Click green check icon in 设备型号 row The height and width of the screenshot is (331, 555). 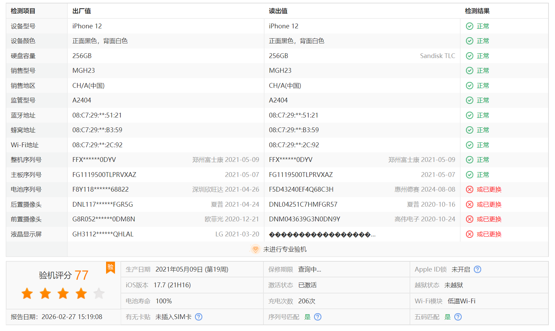point(469,26)
